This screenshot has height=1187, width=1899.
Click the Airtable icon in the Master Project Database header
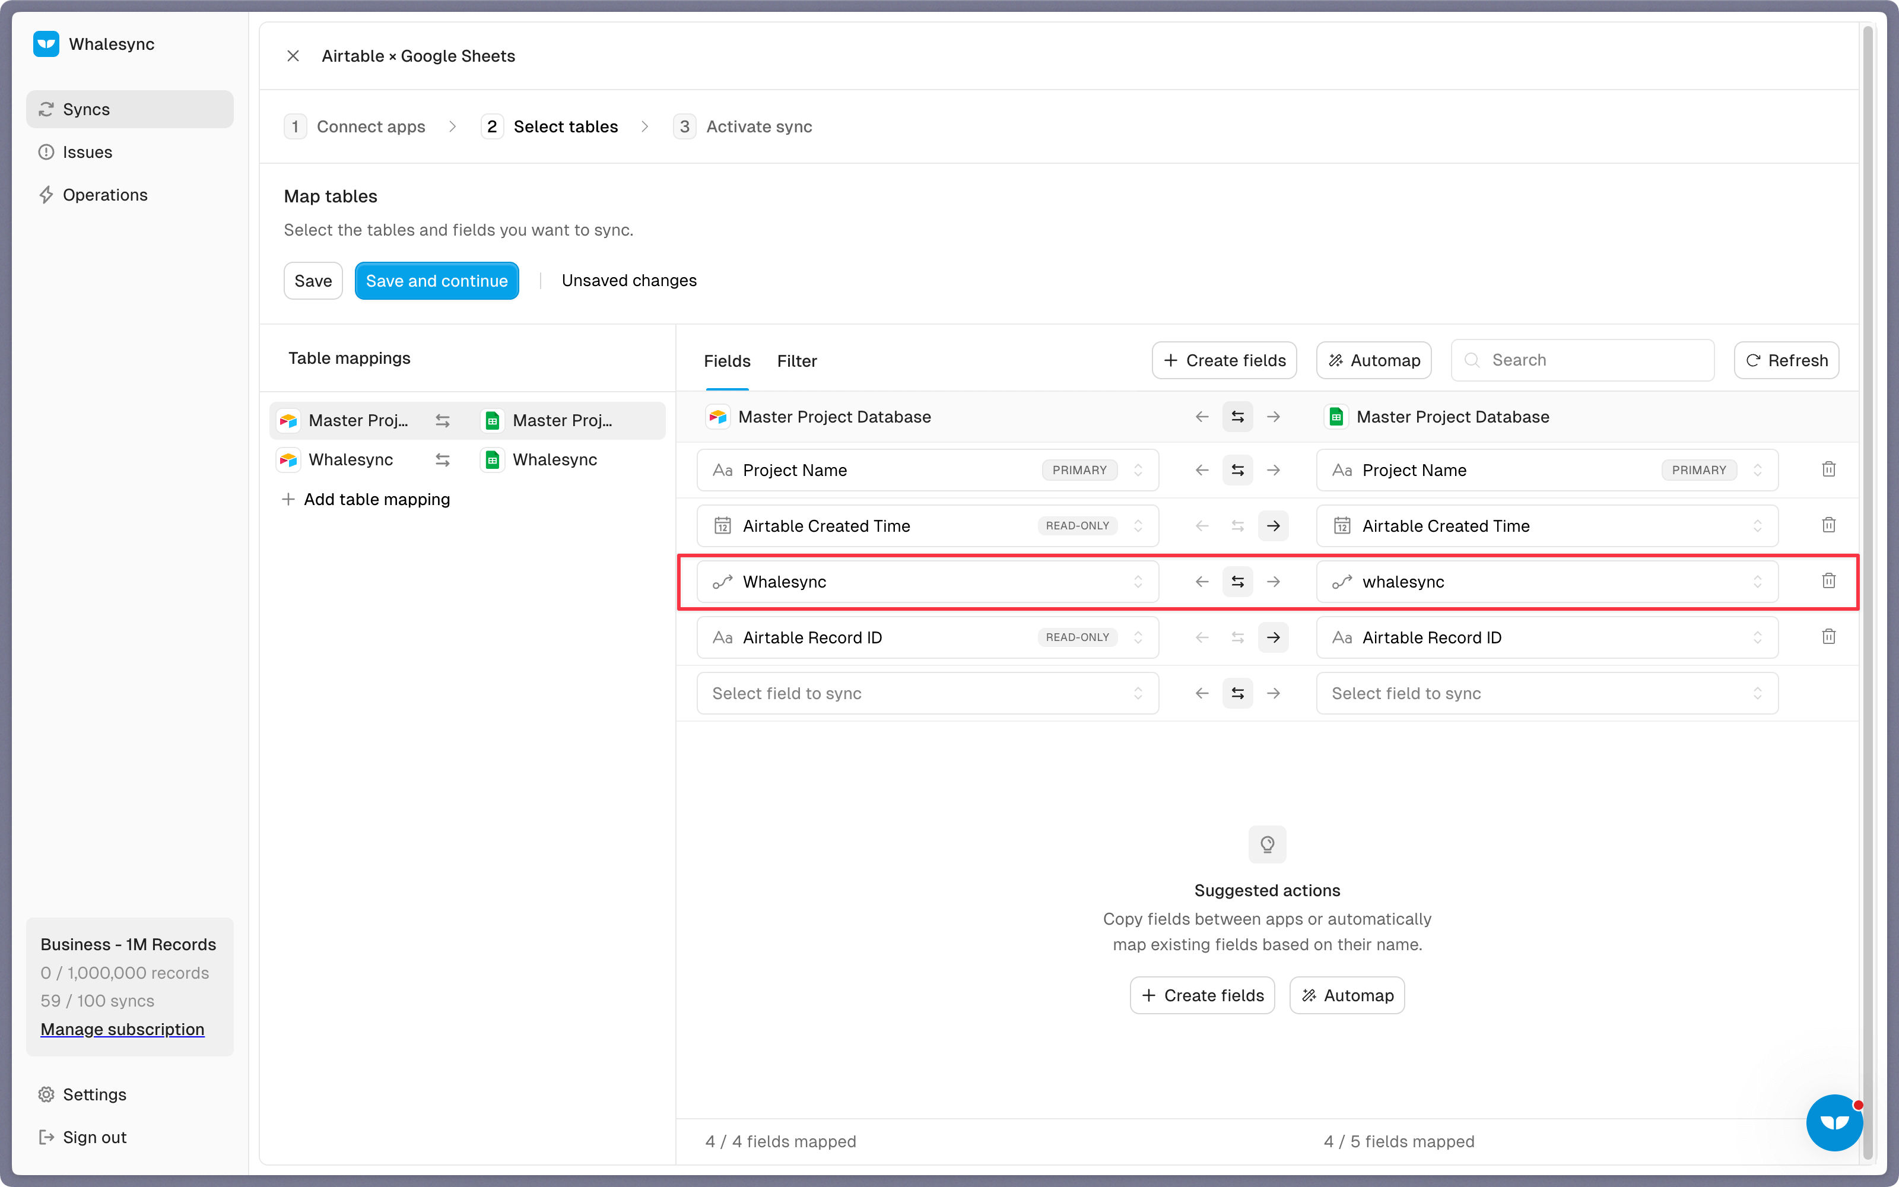click(717, 417)
